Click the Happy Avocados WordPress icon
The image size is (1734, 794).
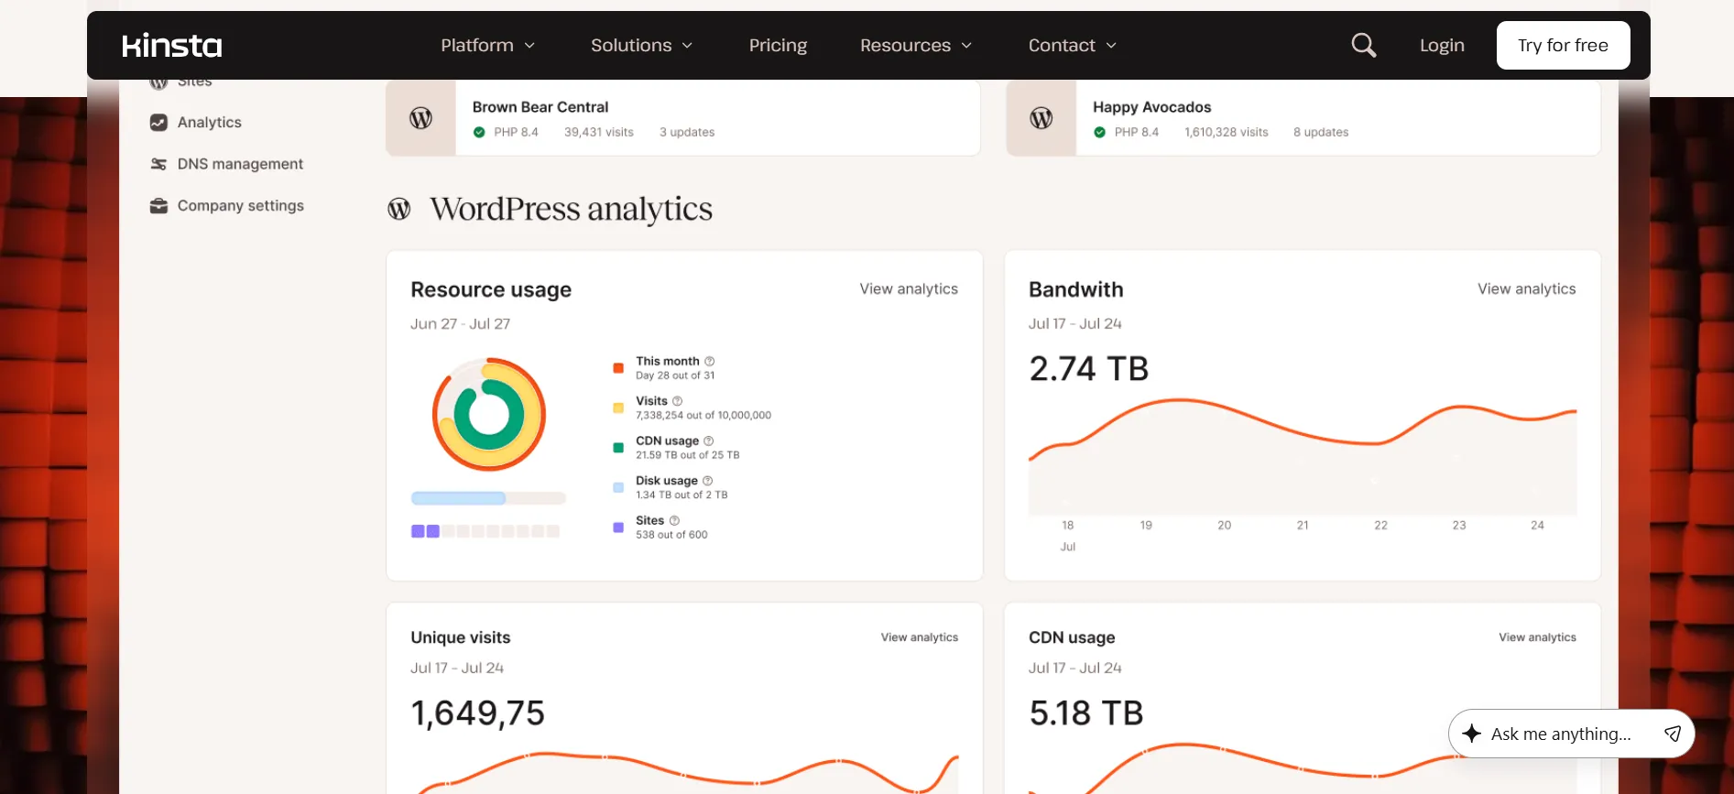point(1041,118)
